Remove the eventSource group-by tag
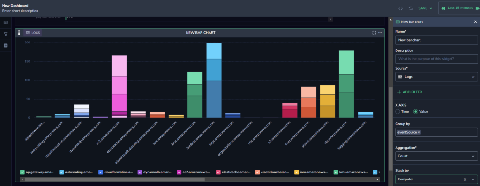 tap(419, 132)
